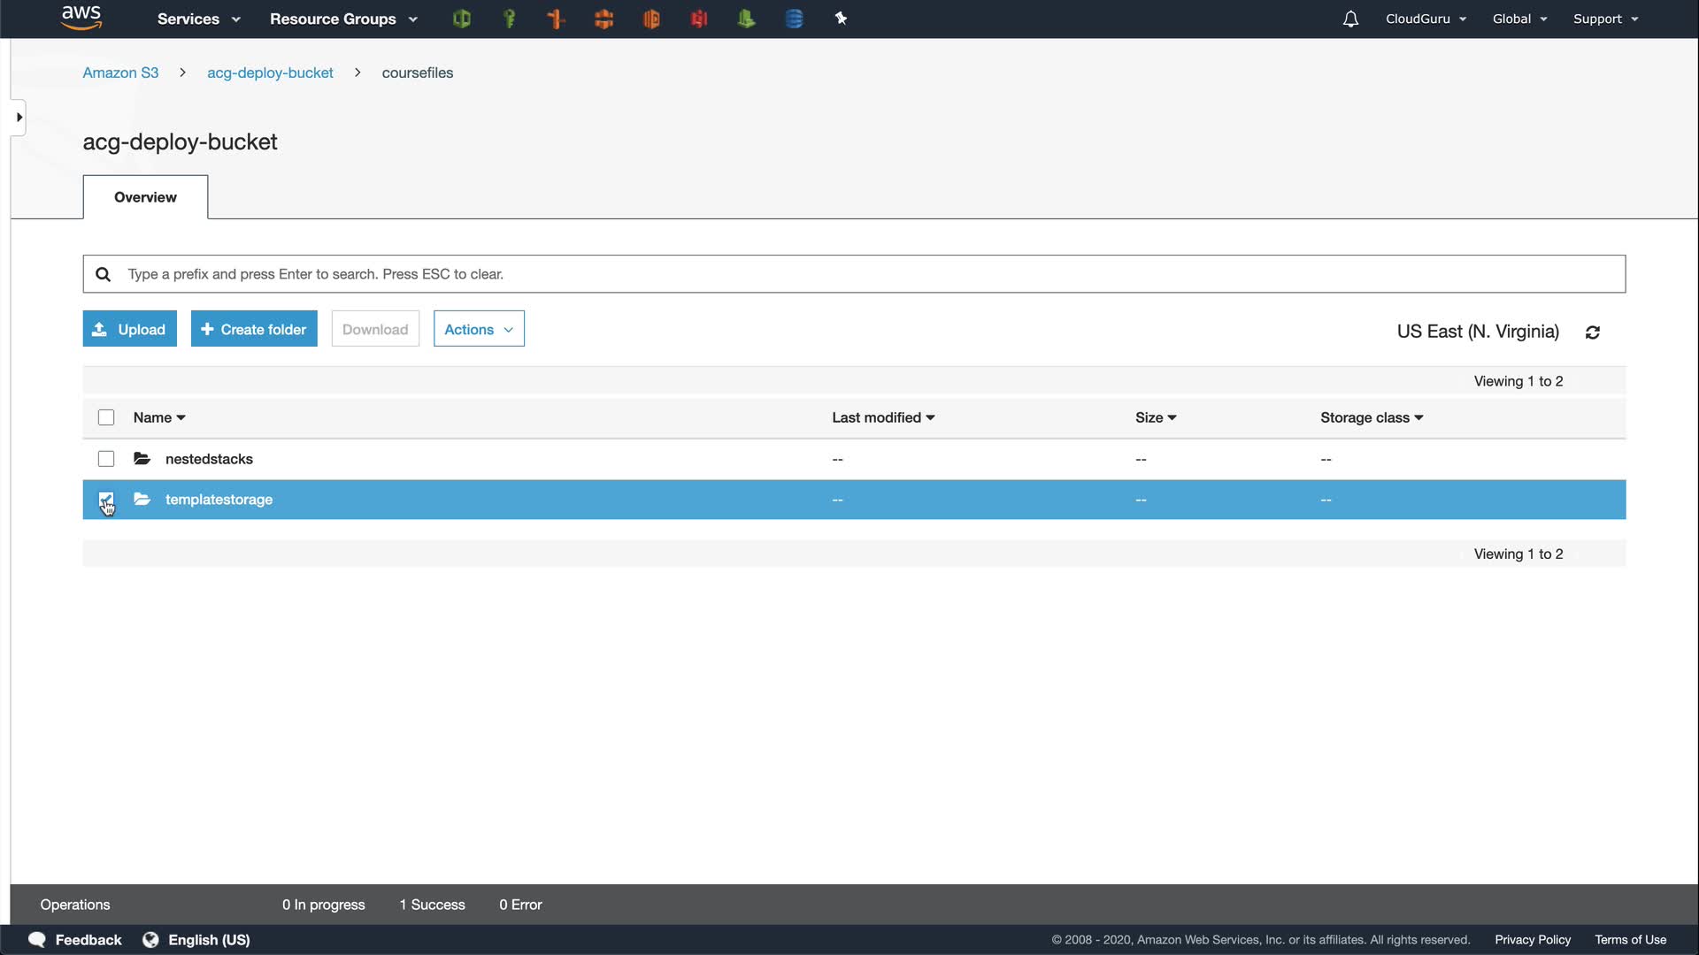1699x955 pixels.
Task: Check the nestedstacks folder checkbox
Action: point(106,459)
